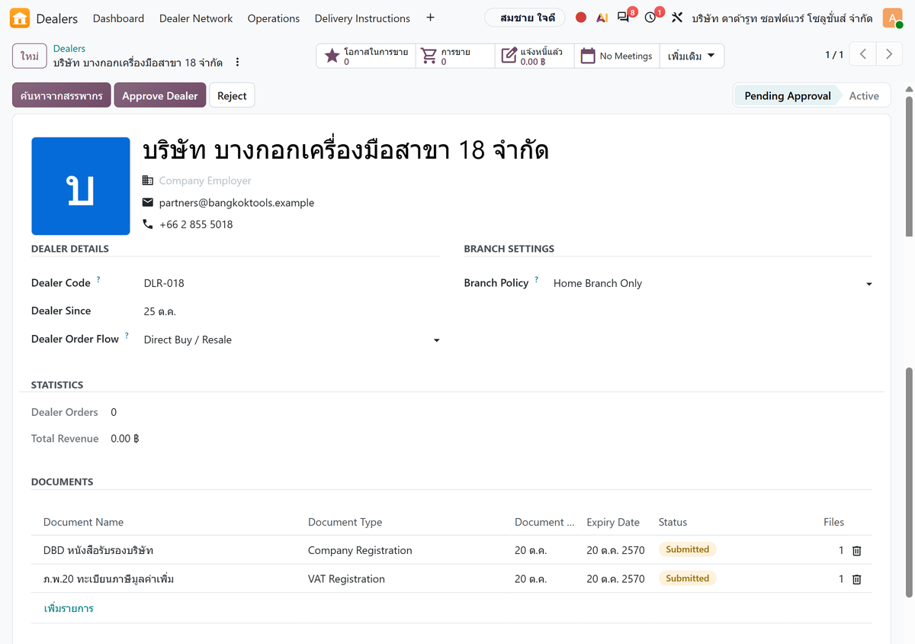Click the เพิ่มรายการ add line link
The image size is (915, 644).
coord(69,608)
